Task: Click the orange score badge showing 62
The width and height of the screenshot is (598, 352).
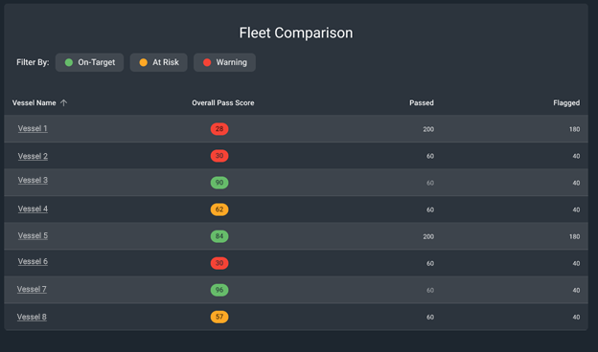Action: (x=219, y=209)
